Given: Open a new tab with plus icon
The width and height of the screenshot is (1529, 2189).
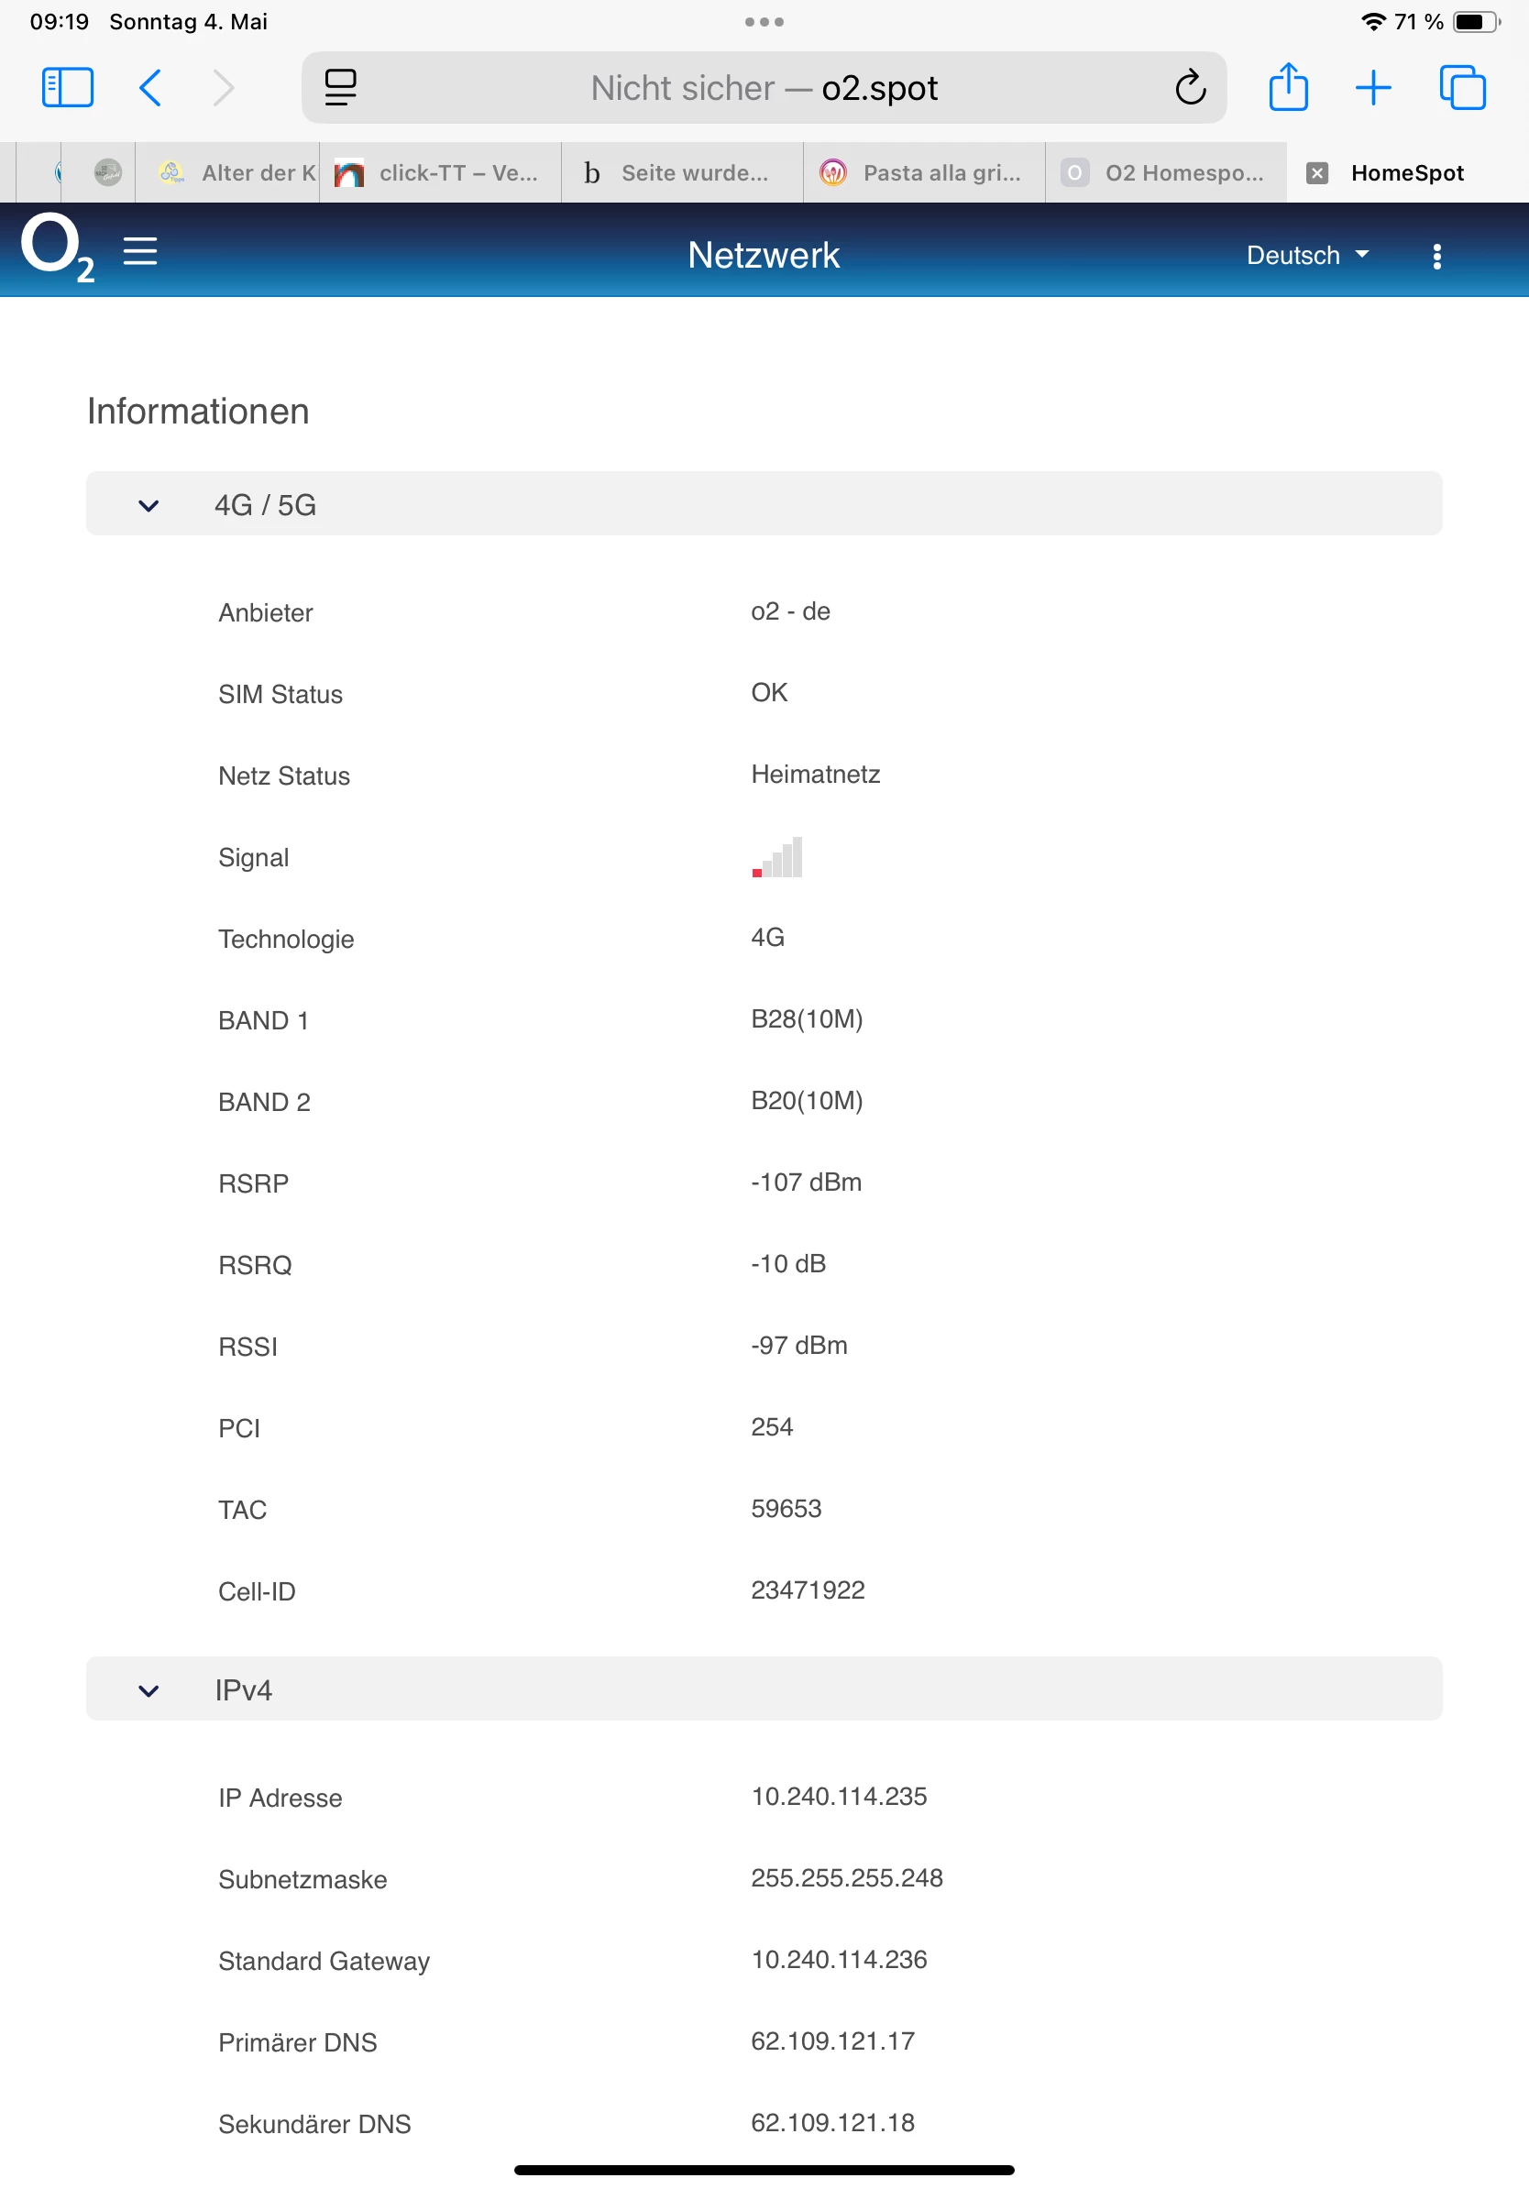Looking at the screenshot, I should [x=1372, y=88].
